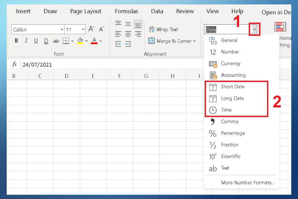This screenshot has height=199, width=298.
Task: Select Align Left icon
Action: point(118,34)
